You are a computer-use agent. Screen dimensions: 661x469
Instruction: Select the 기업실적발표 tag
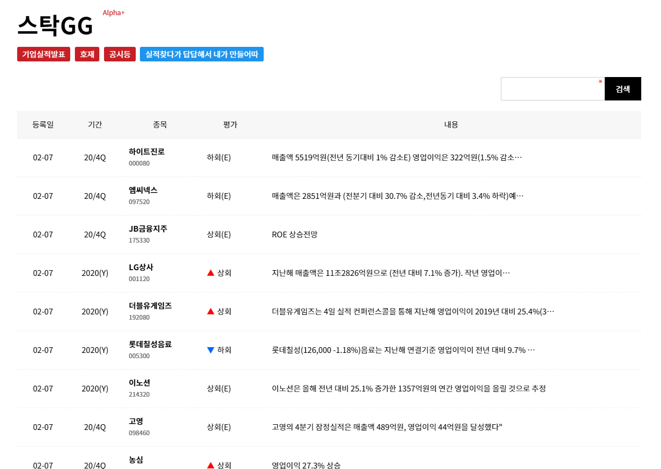pyautogui.click(x=44, y=54)
